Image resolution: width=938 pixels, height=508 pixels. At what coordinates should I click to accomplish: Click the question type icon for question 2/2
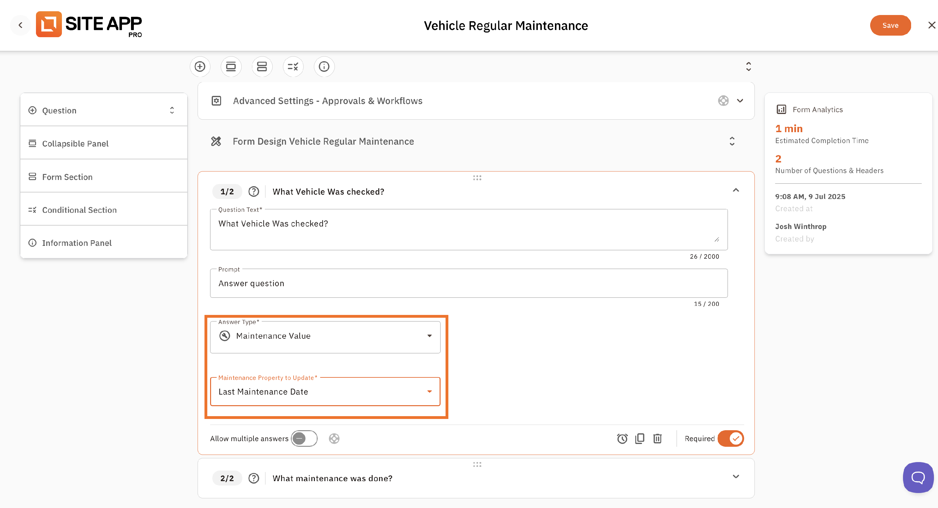pos(254,478)
